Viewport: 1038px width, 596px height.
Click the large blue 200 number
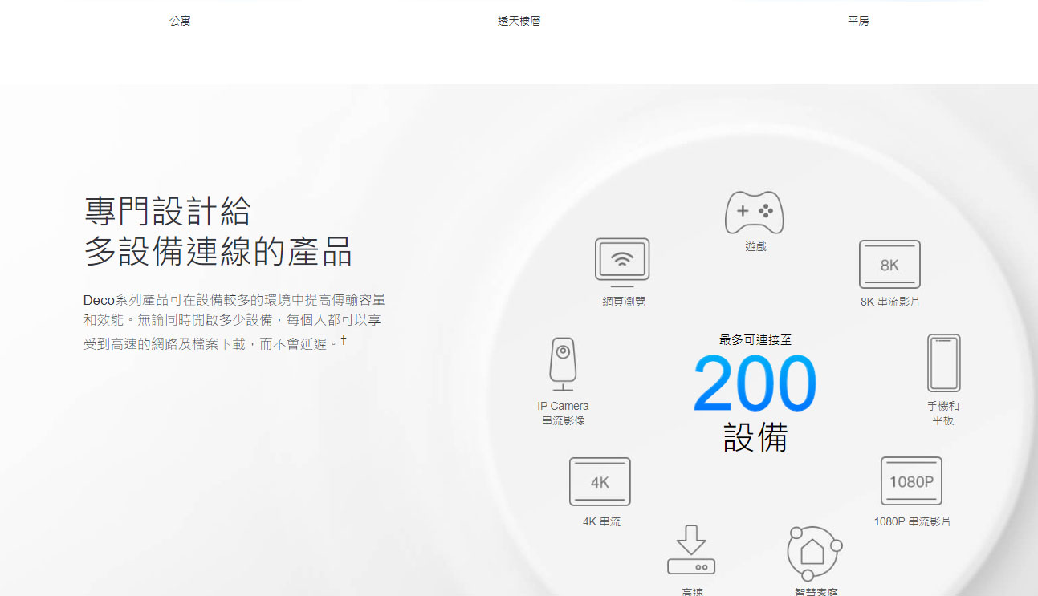[x=755, y=385]
